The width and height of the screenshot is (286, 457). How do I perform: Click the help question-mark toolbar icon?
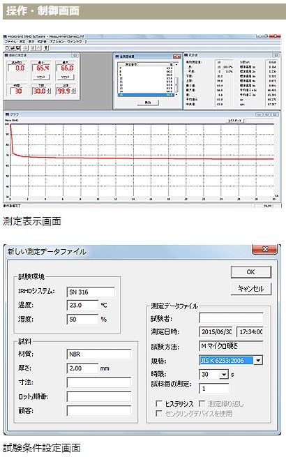(46, 48)
